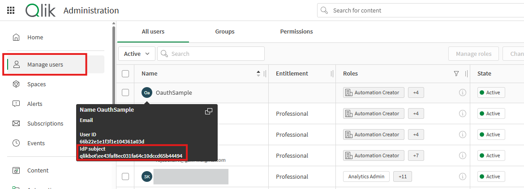Click the user Search input field
Image resolution: width=524 pixels, height=189 pixels.
[x=211, y=54]
